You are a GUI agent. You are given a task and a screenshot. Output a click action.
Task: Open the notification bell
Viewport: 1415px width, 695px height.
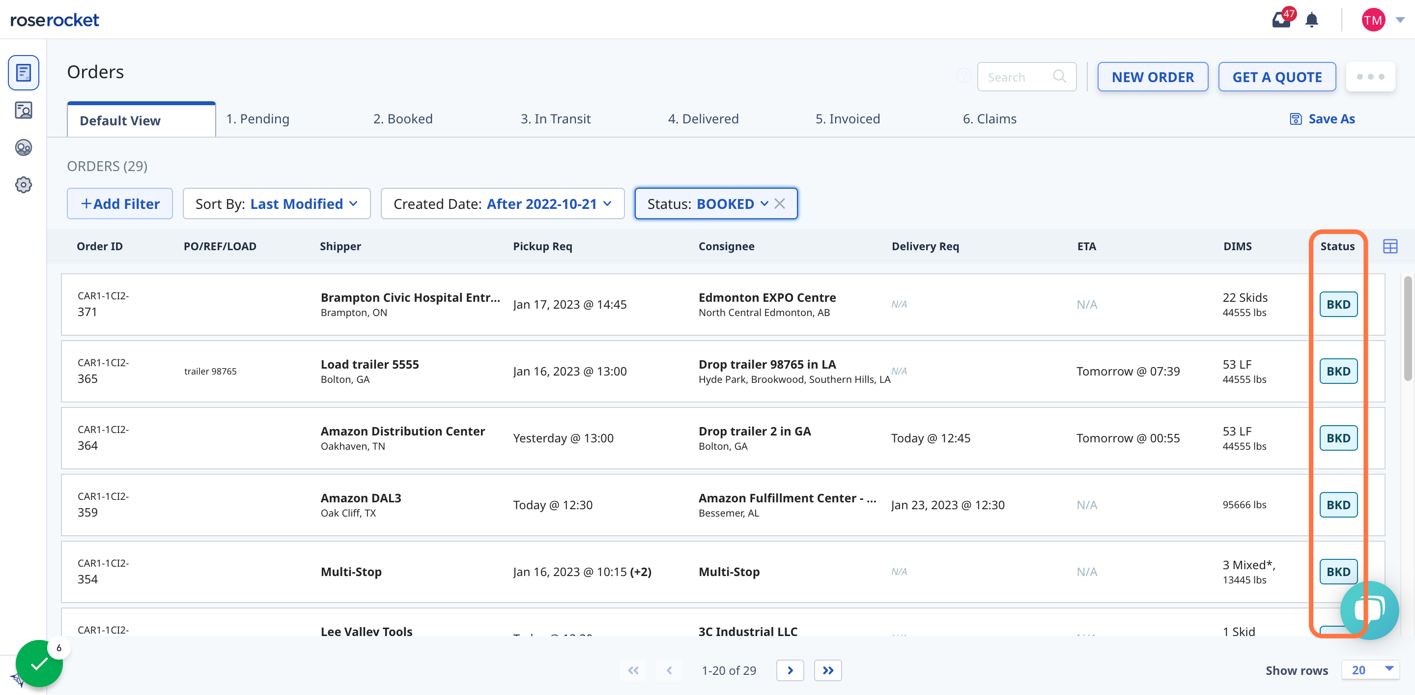1312,20
